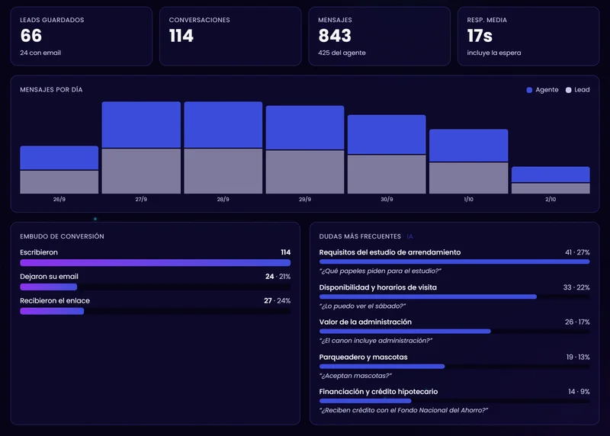This screenshot has width=610, height=436.
Task: Click the 26/9 axis date label
Action: click(x=59, y=199)
